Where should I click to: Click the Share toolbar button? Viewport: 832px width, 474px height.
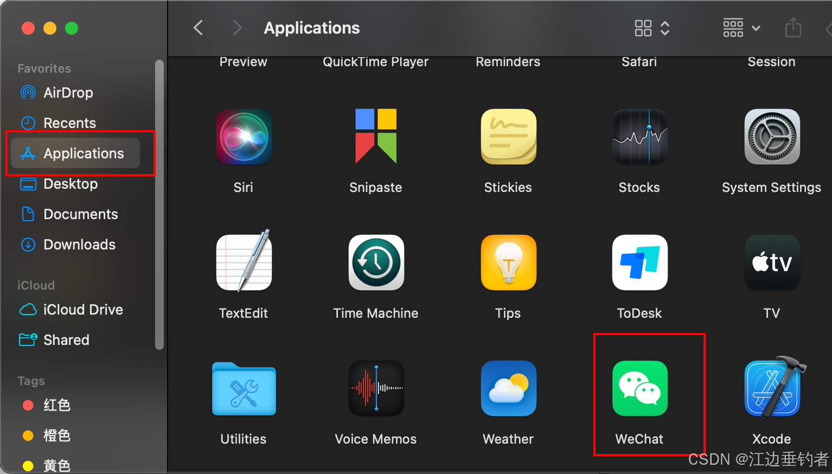(x=793, y=28)
